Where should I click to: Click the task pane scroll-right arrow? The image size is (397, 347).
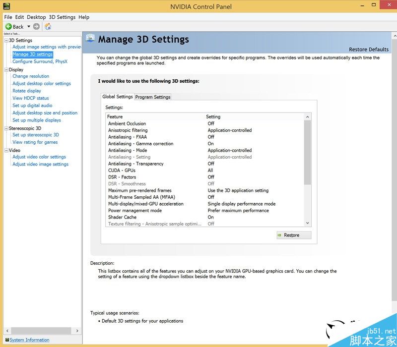tap(77, 331)
